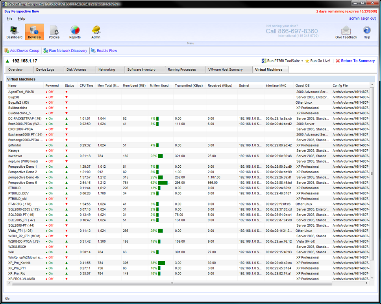Click the 22% memory bar for lowdown
Screen dimensions: 381x304
pyautogui.click(x=160, y=156)
